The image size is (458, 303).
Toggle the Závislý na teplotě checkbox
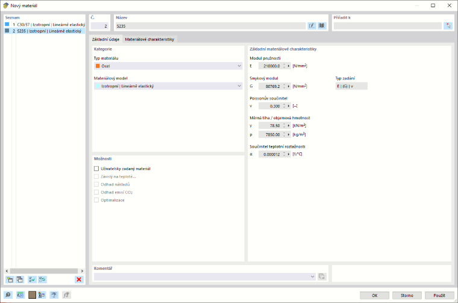(x=96, y=176)
